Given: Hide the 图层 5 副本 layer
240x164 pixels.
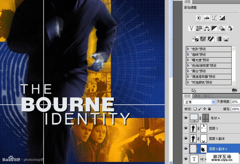Looking at the screenshot, I should pos(186,139).
